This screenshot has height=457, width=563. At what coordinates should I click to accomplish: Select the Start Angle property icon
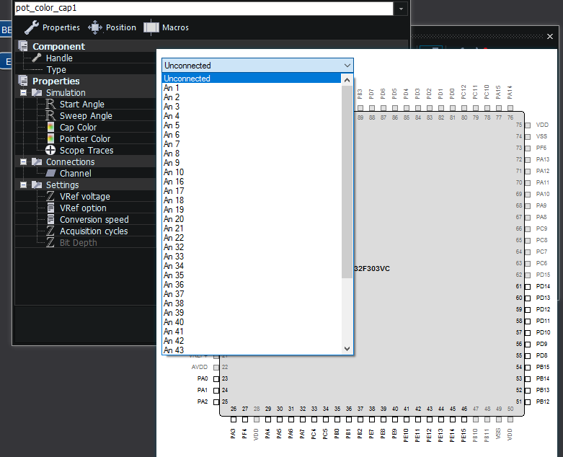pyautogui.click(x=50, y=105)
